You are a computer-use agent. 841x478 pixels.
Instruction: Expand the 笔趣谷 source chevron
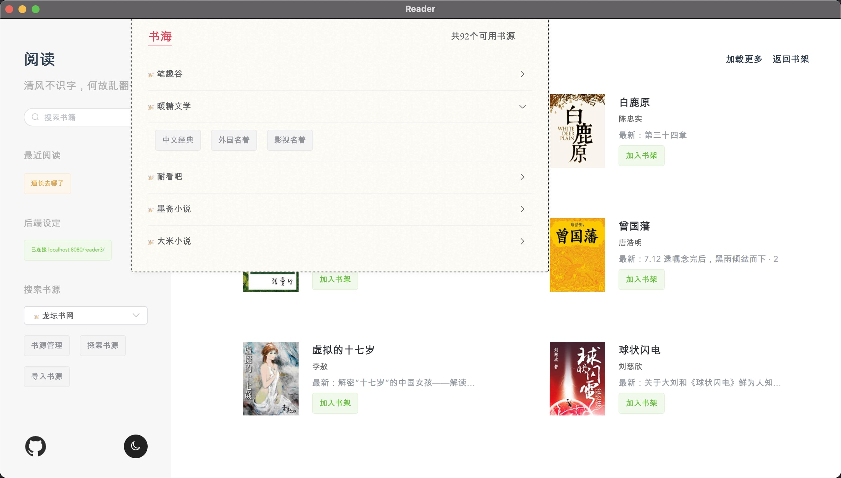tap(522, 74)
